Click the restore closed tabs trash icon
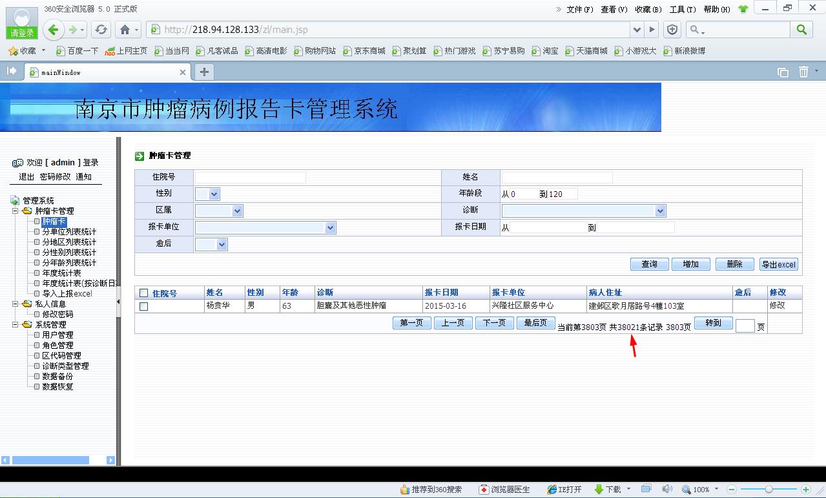826x498 pixels. tap(803, 72)
